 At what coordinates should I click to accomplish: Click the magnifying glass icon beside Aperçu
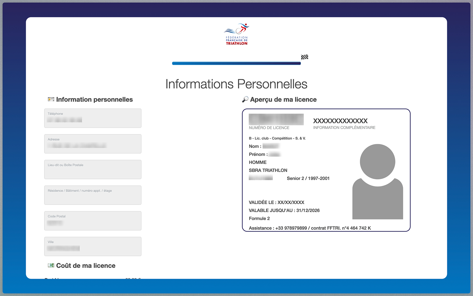[x=245, y=99]
